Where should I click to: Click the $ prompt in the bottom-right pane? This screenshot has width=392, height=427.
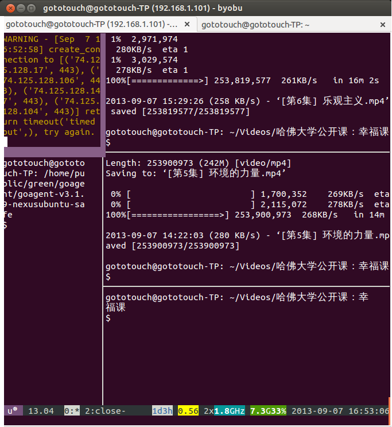(108, 318)
